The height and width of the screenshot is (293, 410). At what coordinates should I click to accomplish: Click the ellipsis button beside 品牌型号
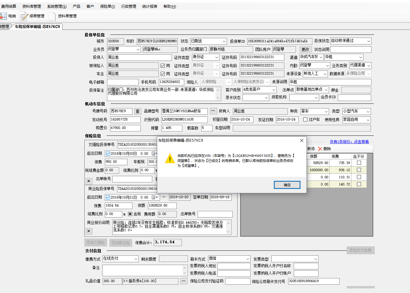213,111
